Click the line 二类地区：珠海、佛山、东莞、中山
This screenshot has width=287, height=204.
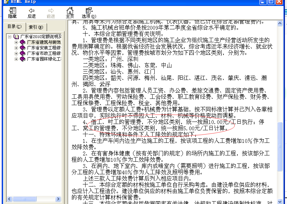coord(127,66)
